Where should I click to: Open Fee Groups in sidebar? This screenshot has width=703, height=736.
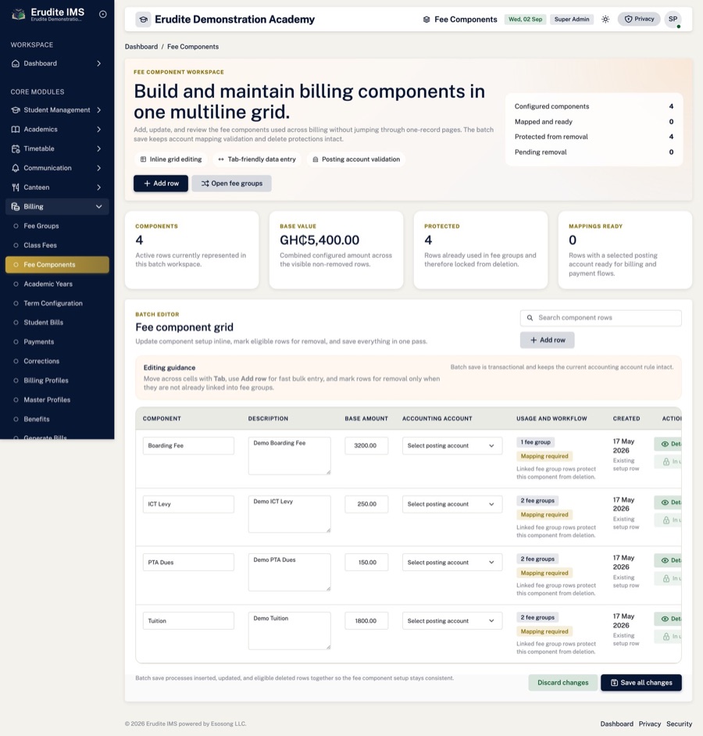coord(57,226)
